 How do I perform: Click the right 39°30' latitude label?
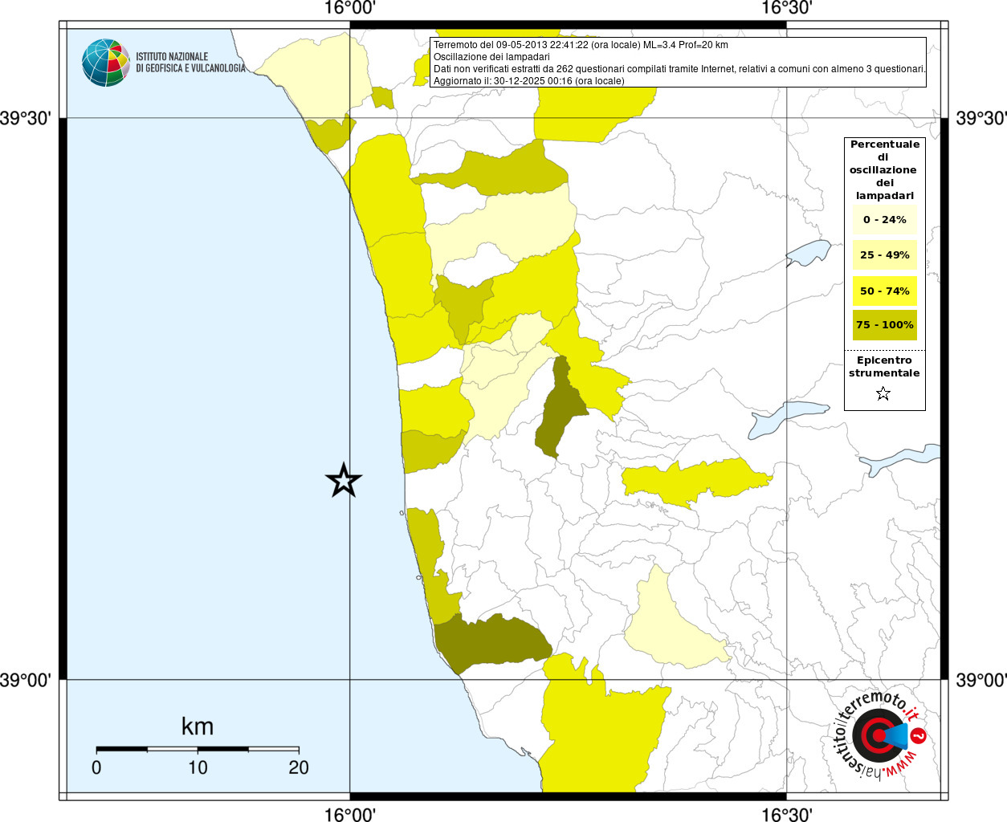tap(980, 119)
